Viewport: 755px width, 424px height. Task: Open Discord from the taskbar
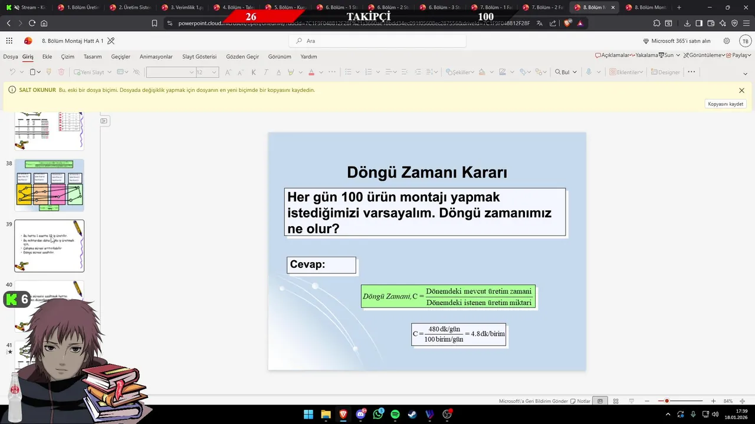(x=360, y=415)
